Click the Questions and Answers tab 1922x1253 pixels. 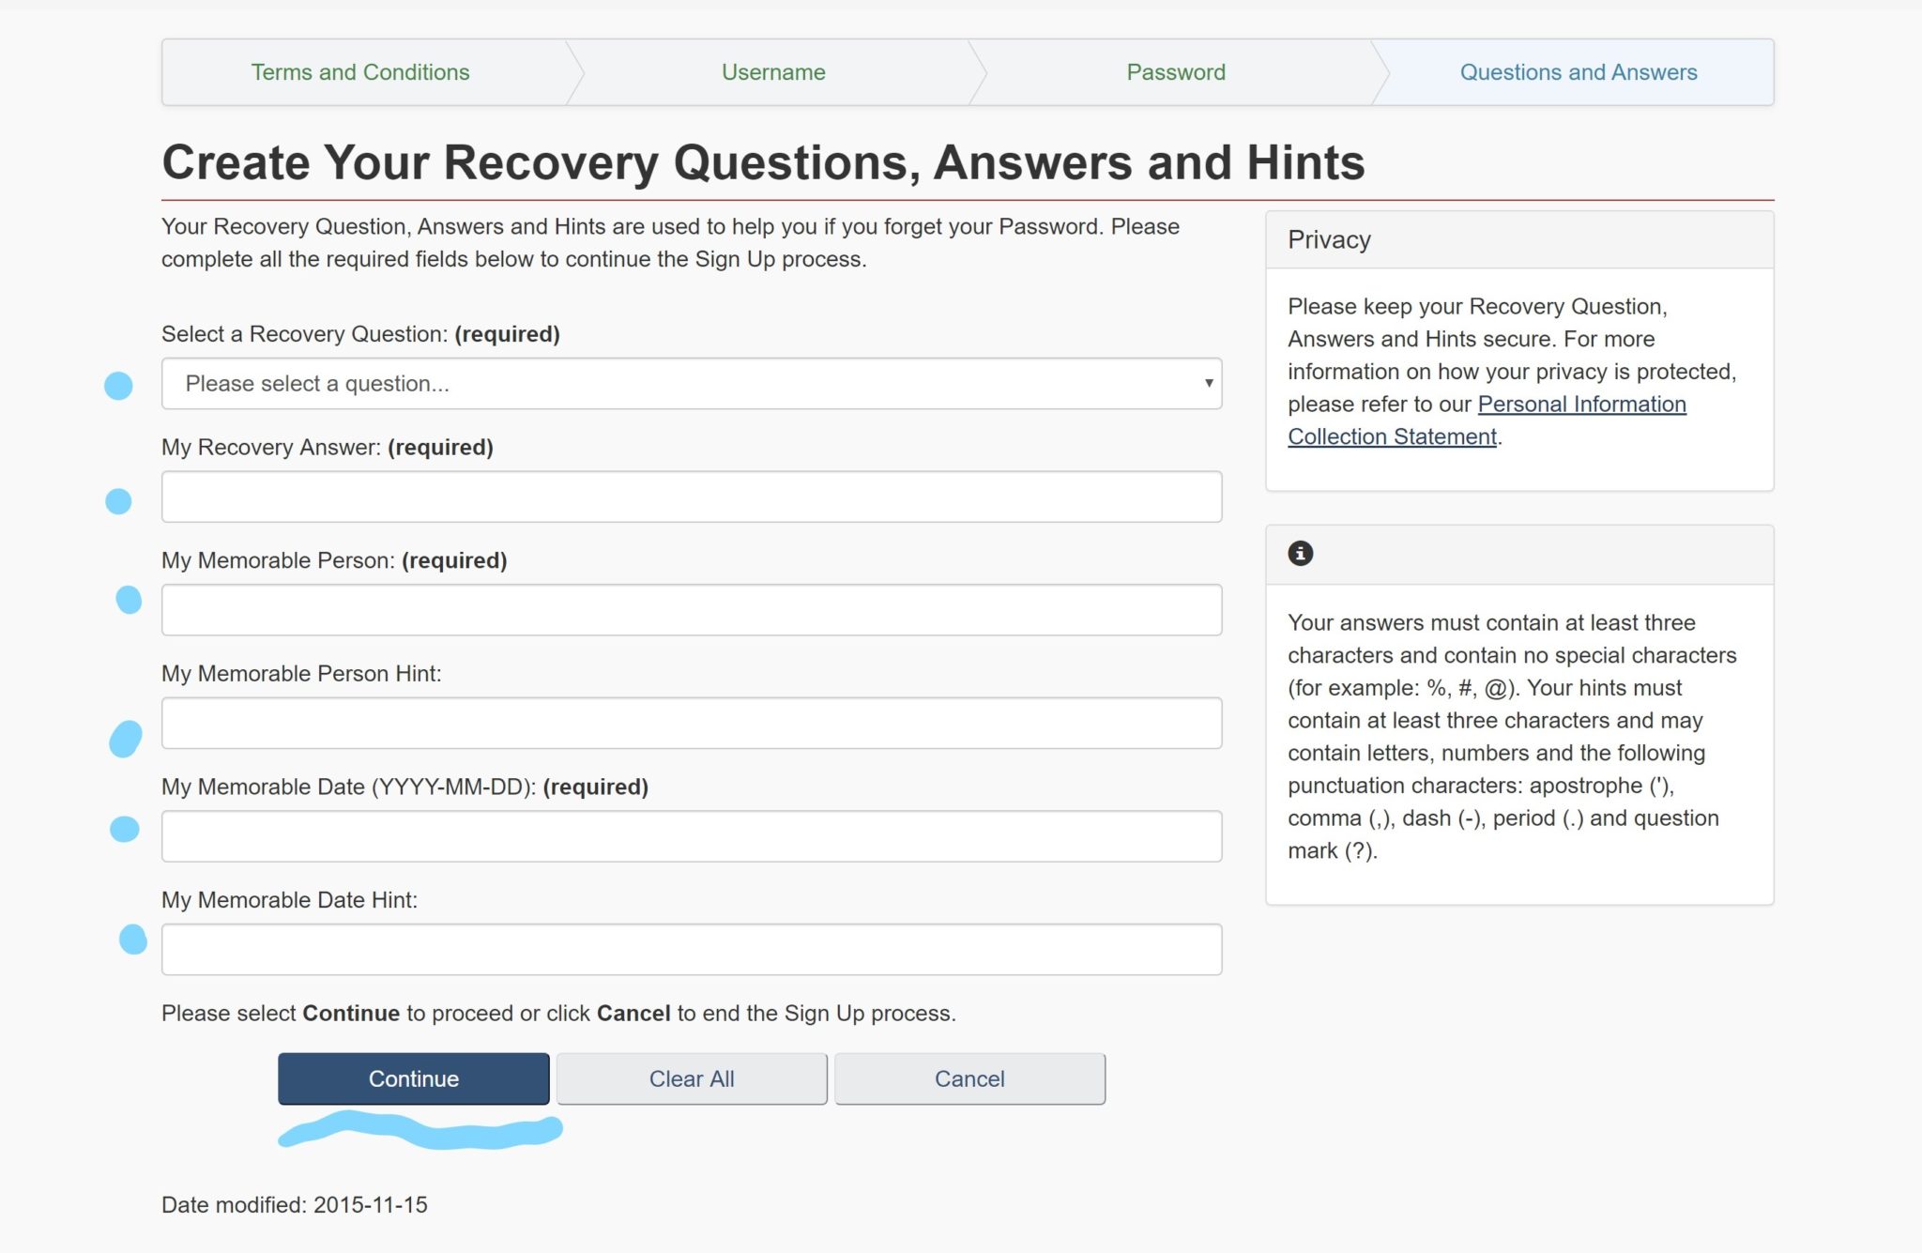click(1578, 72)
